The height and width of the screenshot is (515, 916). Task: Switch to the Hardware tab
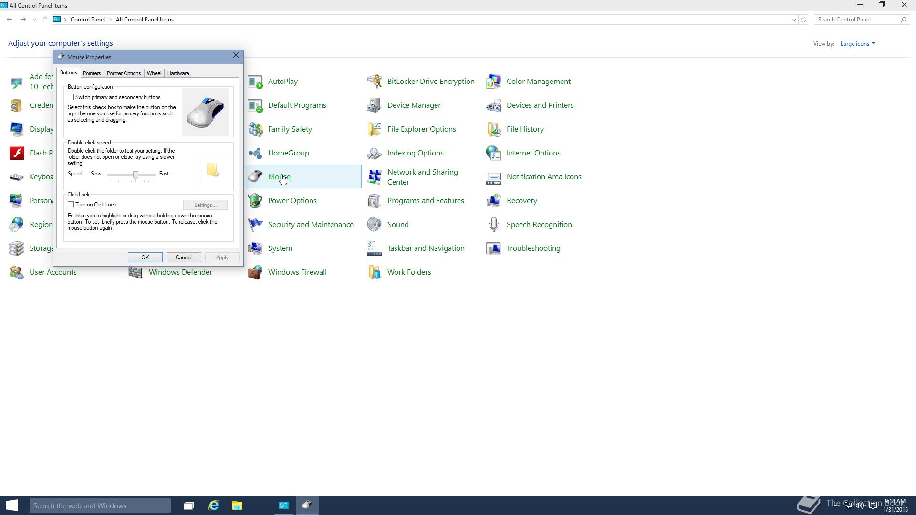click(178, 73)
